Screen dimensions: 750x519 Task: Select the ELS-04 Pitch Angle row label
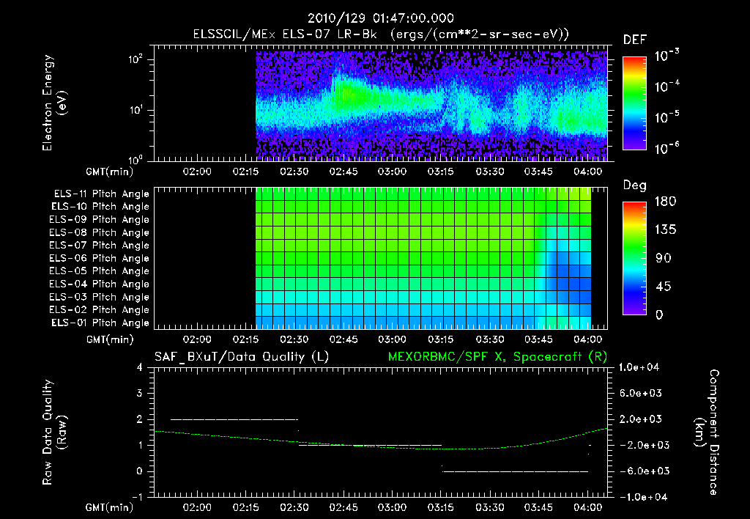coord(99,284)
